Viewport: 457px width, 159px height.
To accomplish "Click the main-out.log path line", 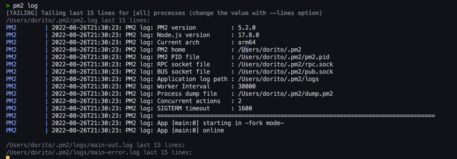I will coord(95,145).
